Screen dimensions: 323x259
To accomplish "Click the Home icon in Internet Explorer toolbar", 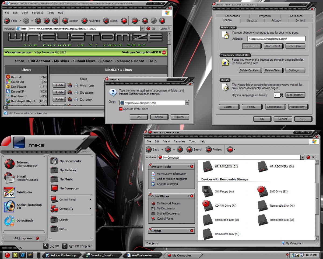I will [55, 21].
